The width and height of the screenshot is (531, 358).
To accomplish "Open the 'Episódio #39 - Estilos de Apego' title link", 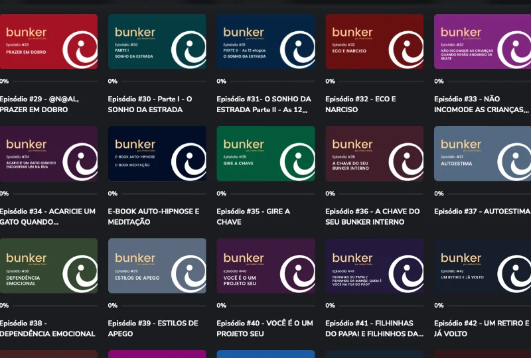I will tap(153, 328).
